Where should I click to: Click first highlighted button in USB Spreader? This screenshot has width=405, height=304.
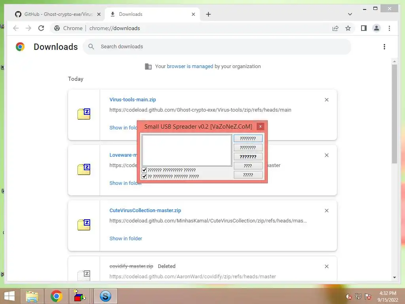click(248, 138)
